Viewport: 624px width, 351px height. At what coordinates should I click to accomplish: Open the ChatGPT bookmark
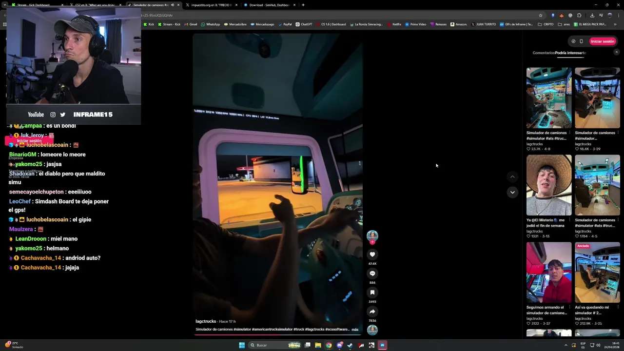[304, 24]
